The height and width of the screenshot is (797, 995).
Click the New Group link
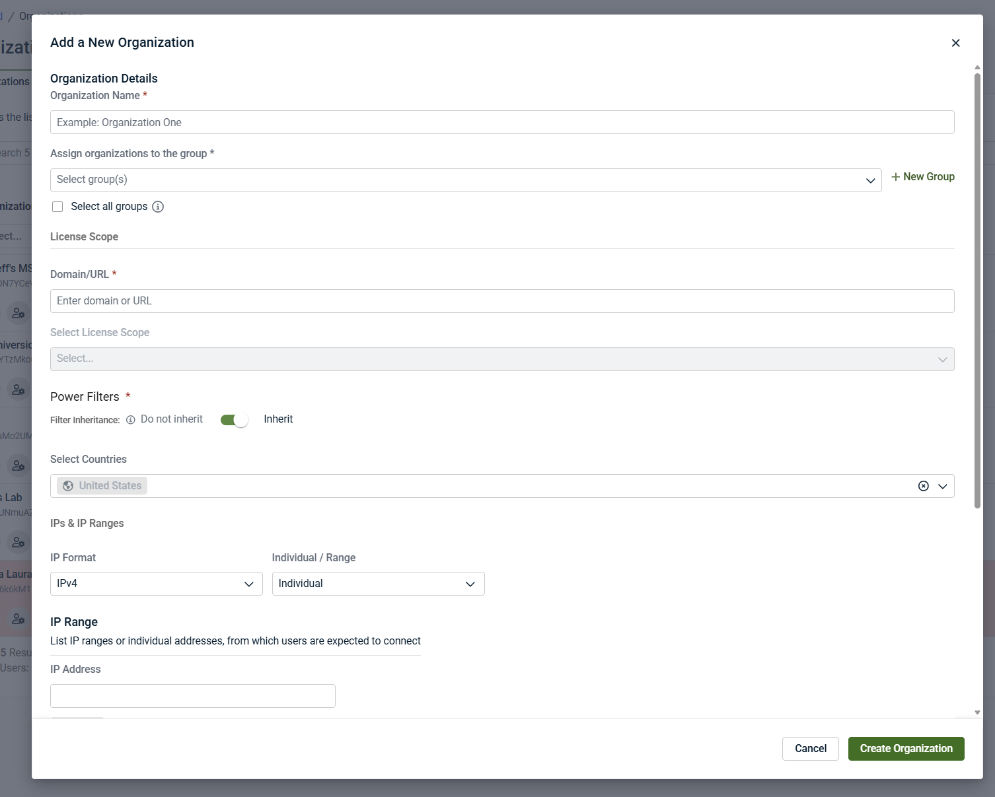tap(923, 177)
